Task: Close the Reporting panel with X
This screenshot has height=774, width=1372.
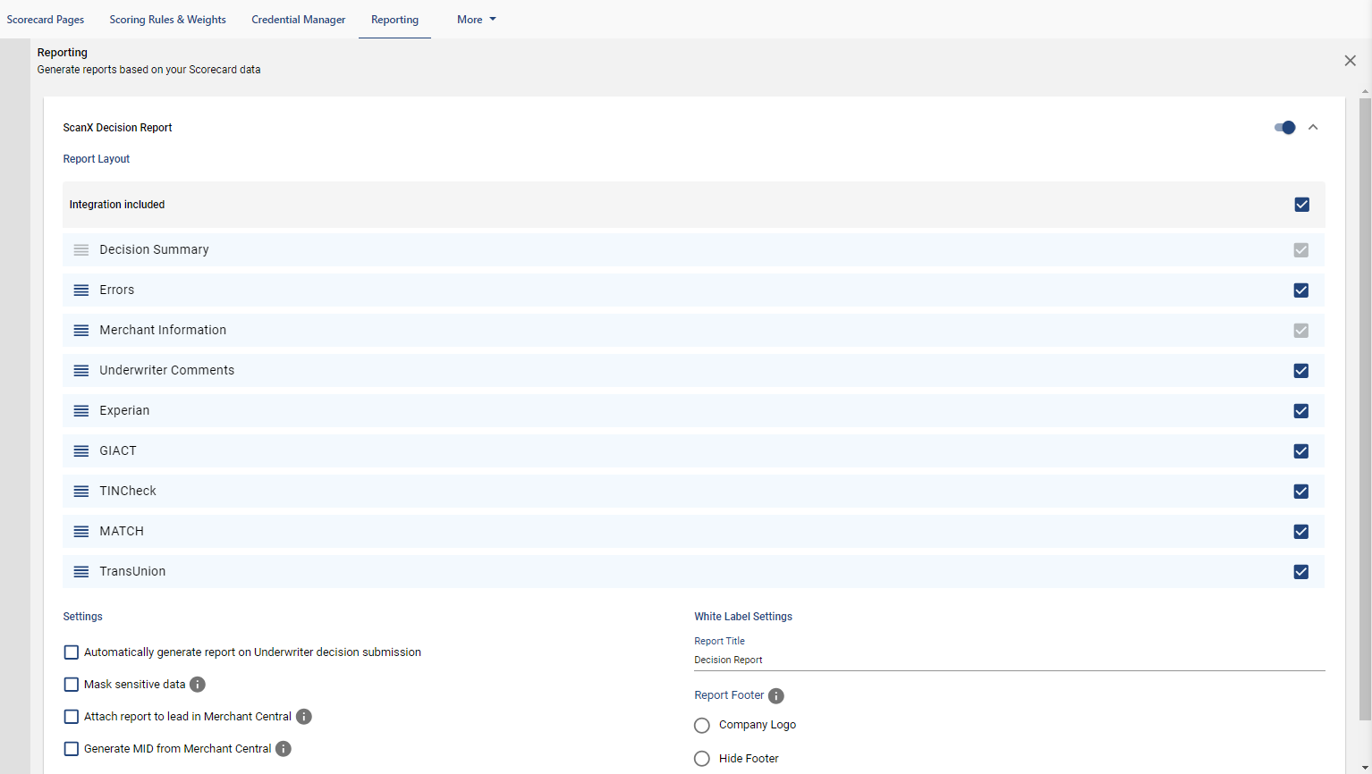Action: 1351,61
